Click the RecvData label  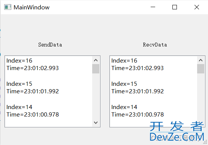[155, 45]
